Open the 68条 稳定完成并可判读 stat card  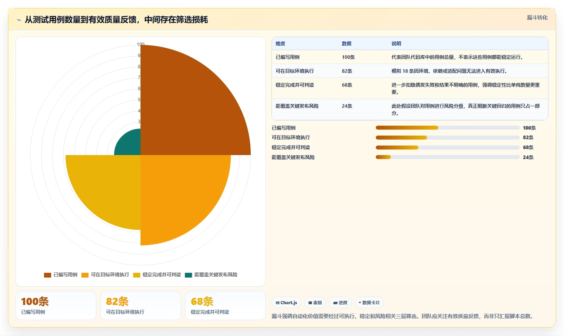pyautogui.click(x=225, y=305)
